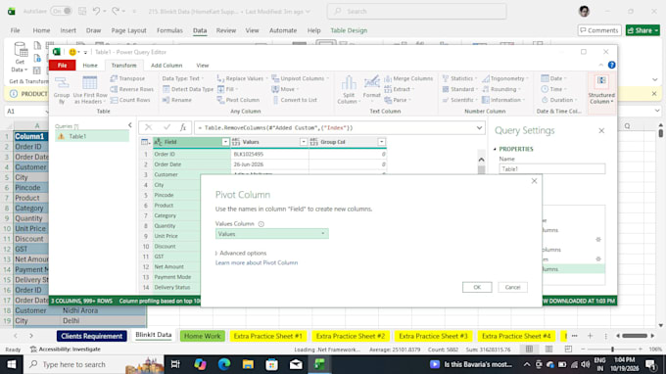Open Values column filter dropdown
666x374 pixels.
tap(304, 142)
